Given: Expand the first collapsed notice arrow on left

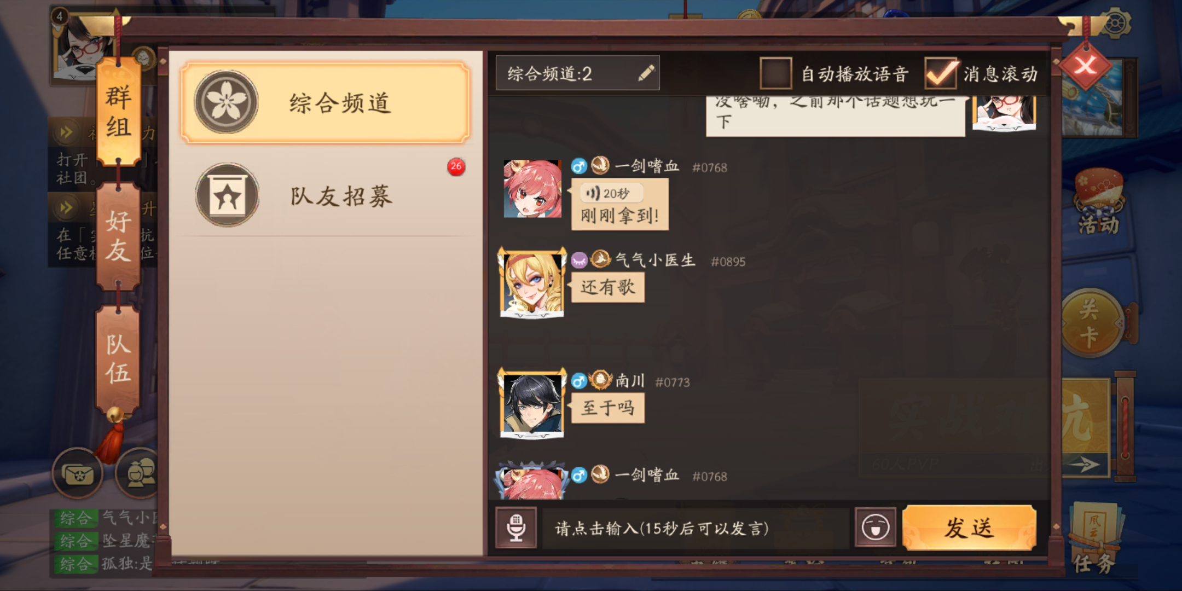Looking at the screenshot, I should click(66, 132).
